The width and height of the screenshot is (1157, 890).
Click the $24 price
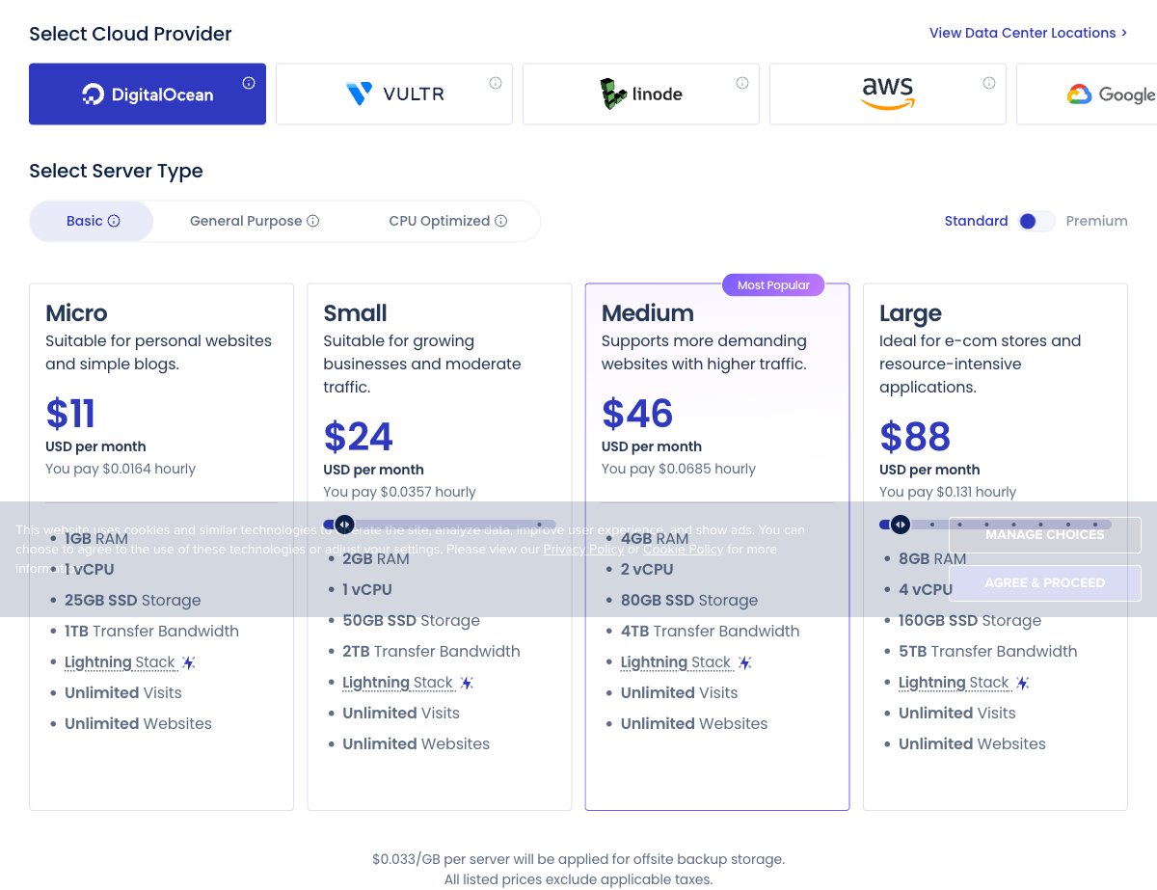359,437
